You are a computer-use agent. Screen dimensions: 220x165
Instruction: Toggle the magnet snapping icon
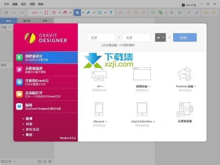pyautogui.click(x=65, y=12)
